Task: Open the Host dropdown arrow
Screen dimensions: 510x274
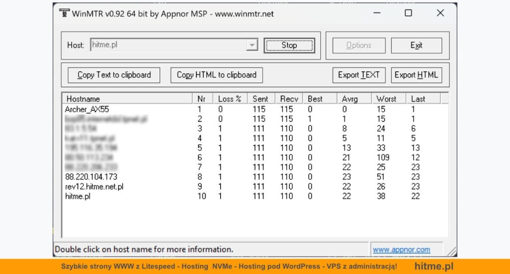Action: [252, 45]
